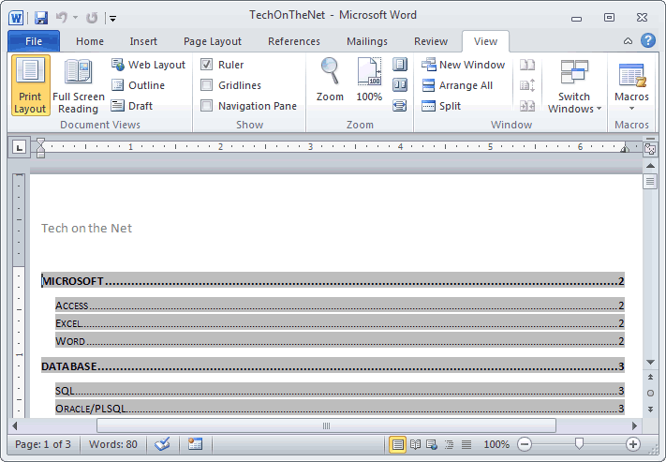This screenshot has height=462, width=666.
Task: Open the Zoom dialog magnifier
Action: 330,80
